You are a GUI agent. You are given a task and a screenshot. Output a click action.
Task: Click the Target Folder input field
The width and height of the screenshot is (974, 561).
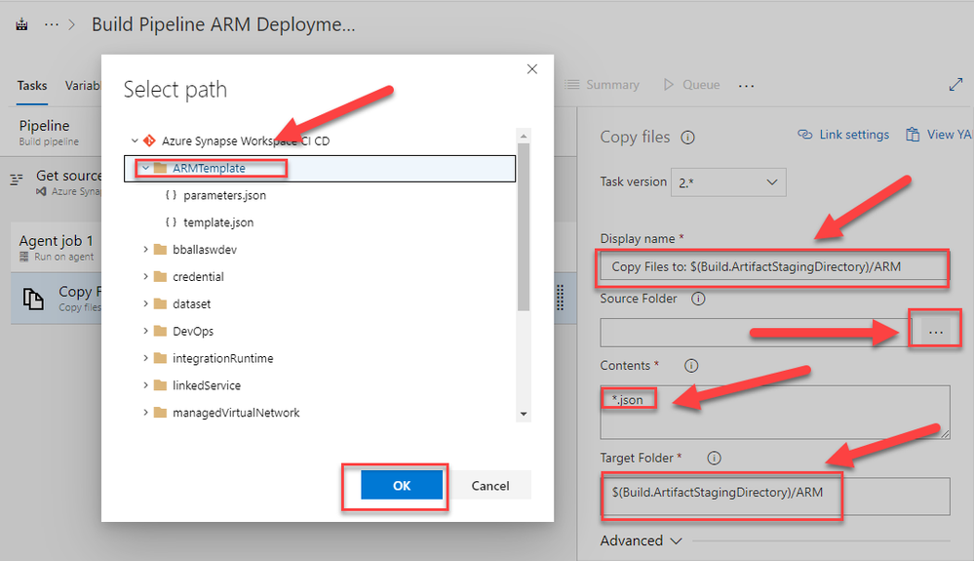tap(774, 496)
